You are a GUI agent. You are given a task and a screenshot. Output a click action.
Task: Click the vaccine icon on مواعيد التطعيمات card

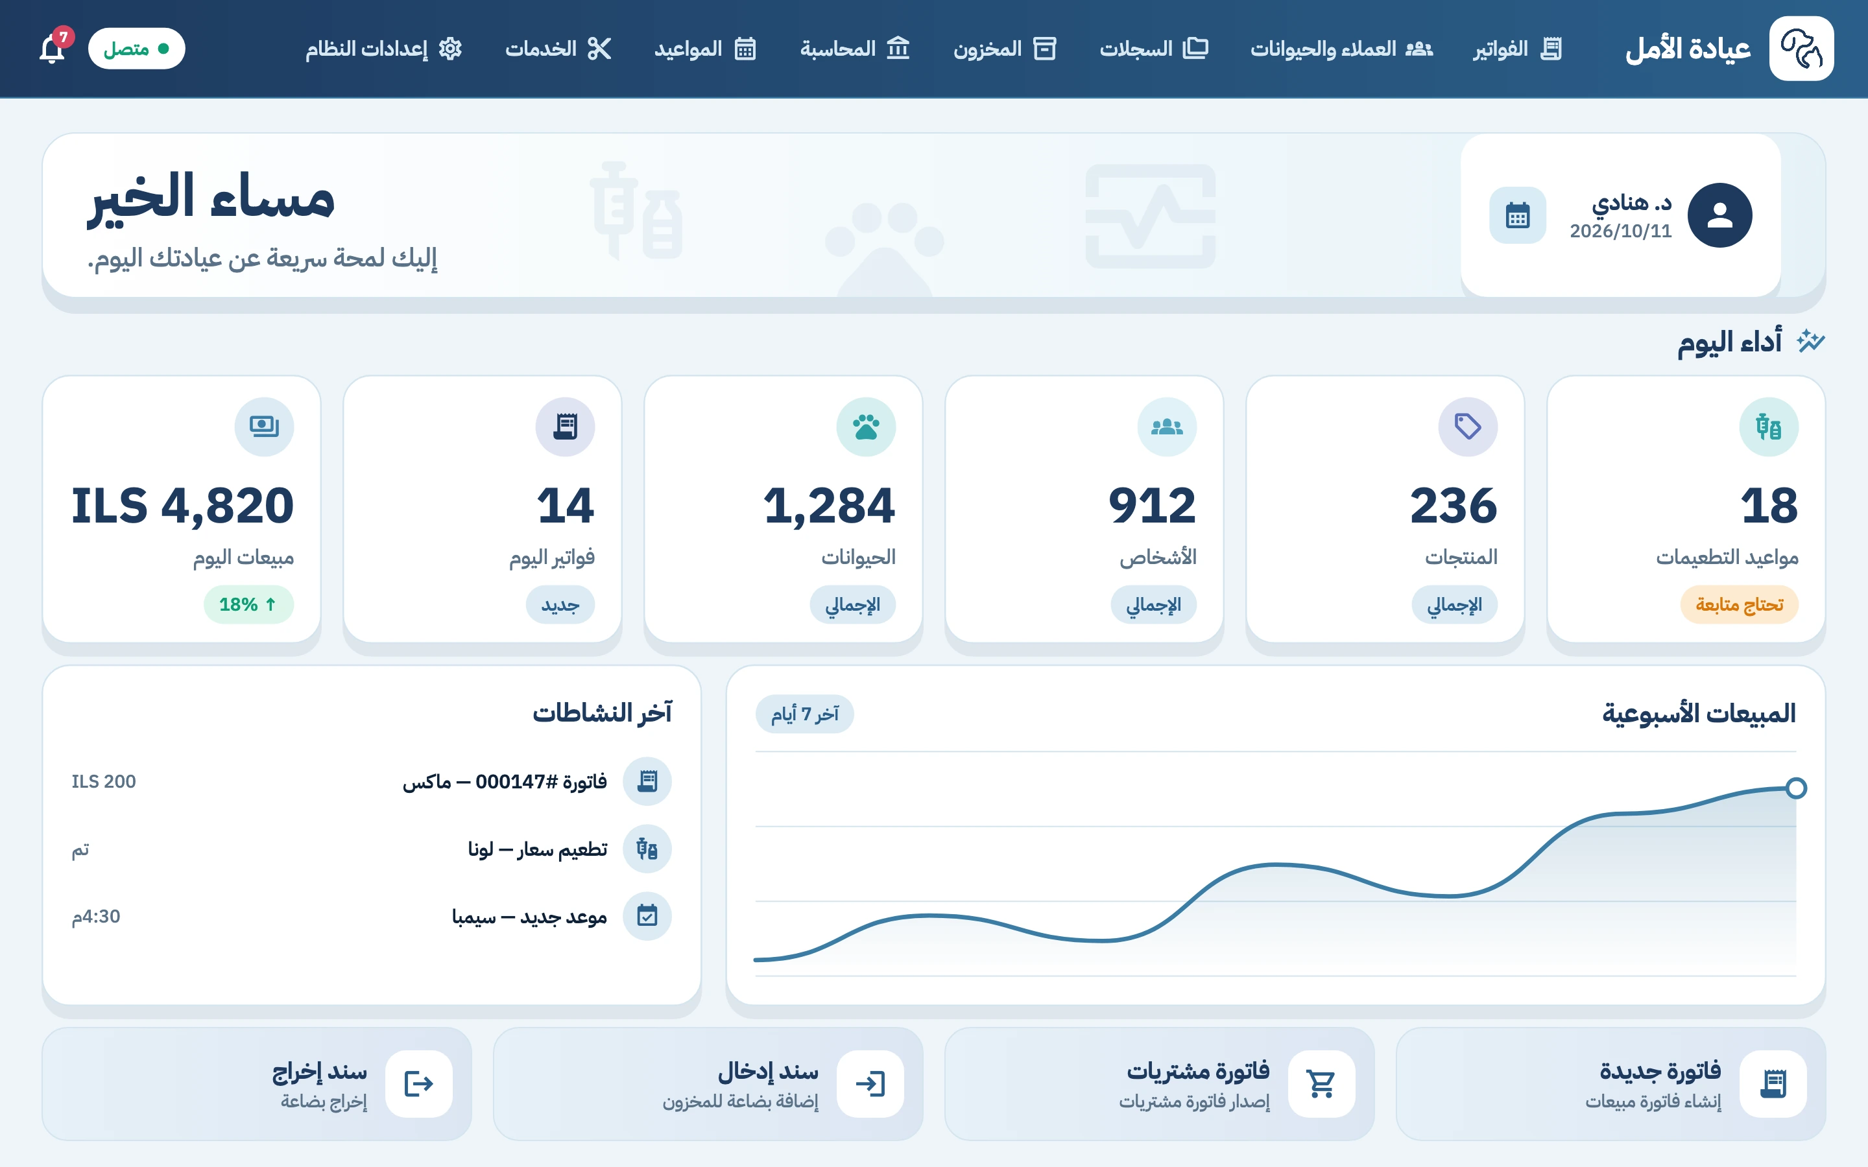[1768, 427]
